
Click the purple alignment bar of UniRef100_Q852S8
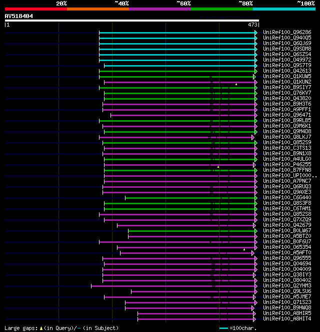pyautogui.click(x=177, y=214)
